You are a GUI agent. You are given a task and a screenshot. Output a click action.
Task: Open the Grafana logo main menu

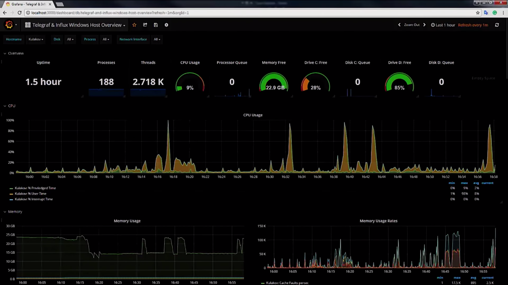[x=9, y=25]
